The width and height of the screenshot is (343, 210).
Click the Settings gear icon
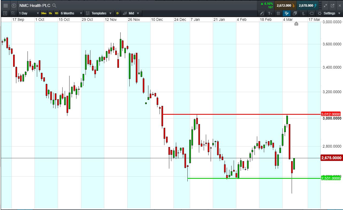(320, 13)
